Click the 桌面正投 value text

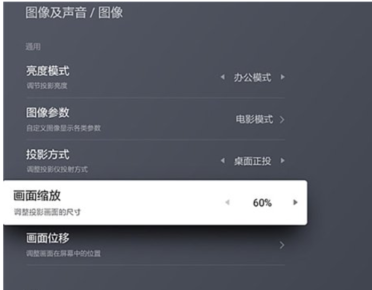pos(252,161)
